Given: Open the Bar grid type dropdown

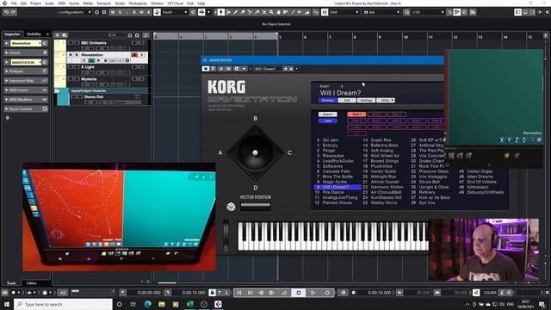Looking at the screenshot, I should click(x=381, y=12).
